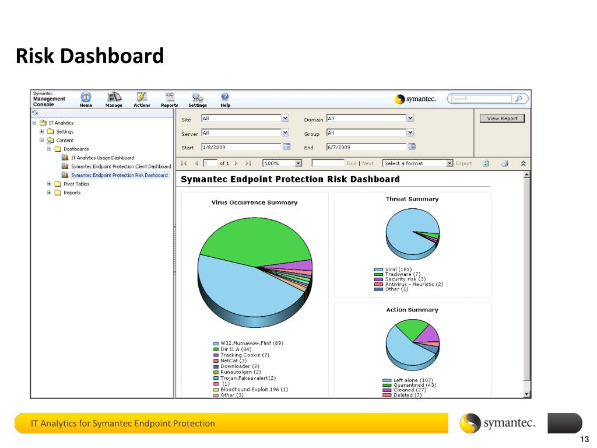Click Dir II.A legend color swatch
The width and height of the screenshot is (597, 448).
(216, 349)
